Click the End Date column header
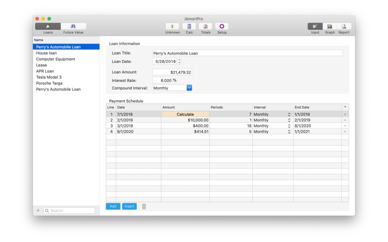 (x=318, y=107)
